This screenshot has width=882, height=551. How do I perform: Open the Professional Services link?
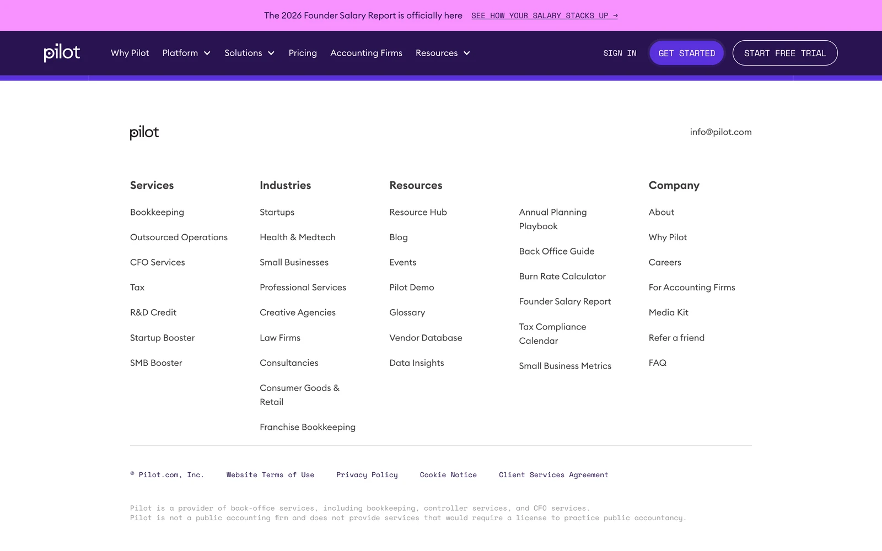pyautogui.click(x=303, y=287)
